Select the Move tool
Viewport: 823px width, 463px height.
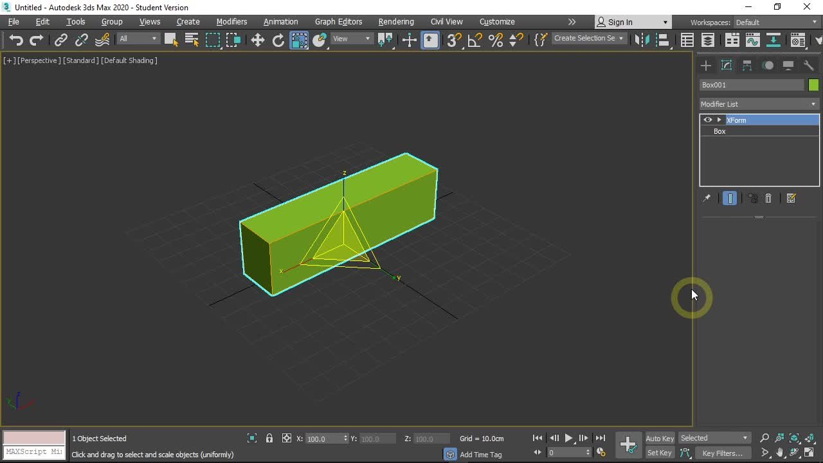point(257,40)
